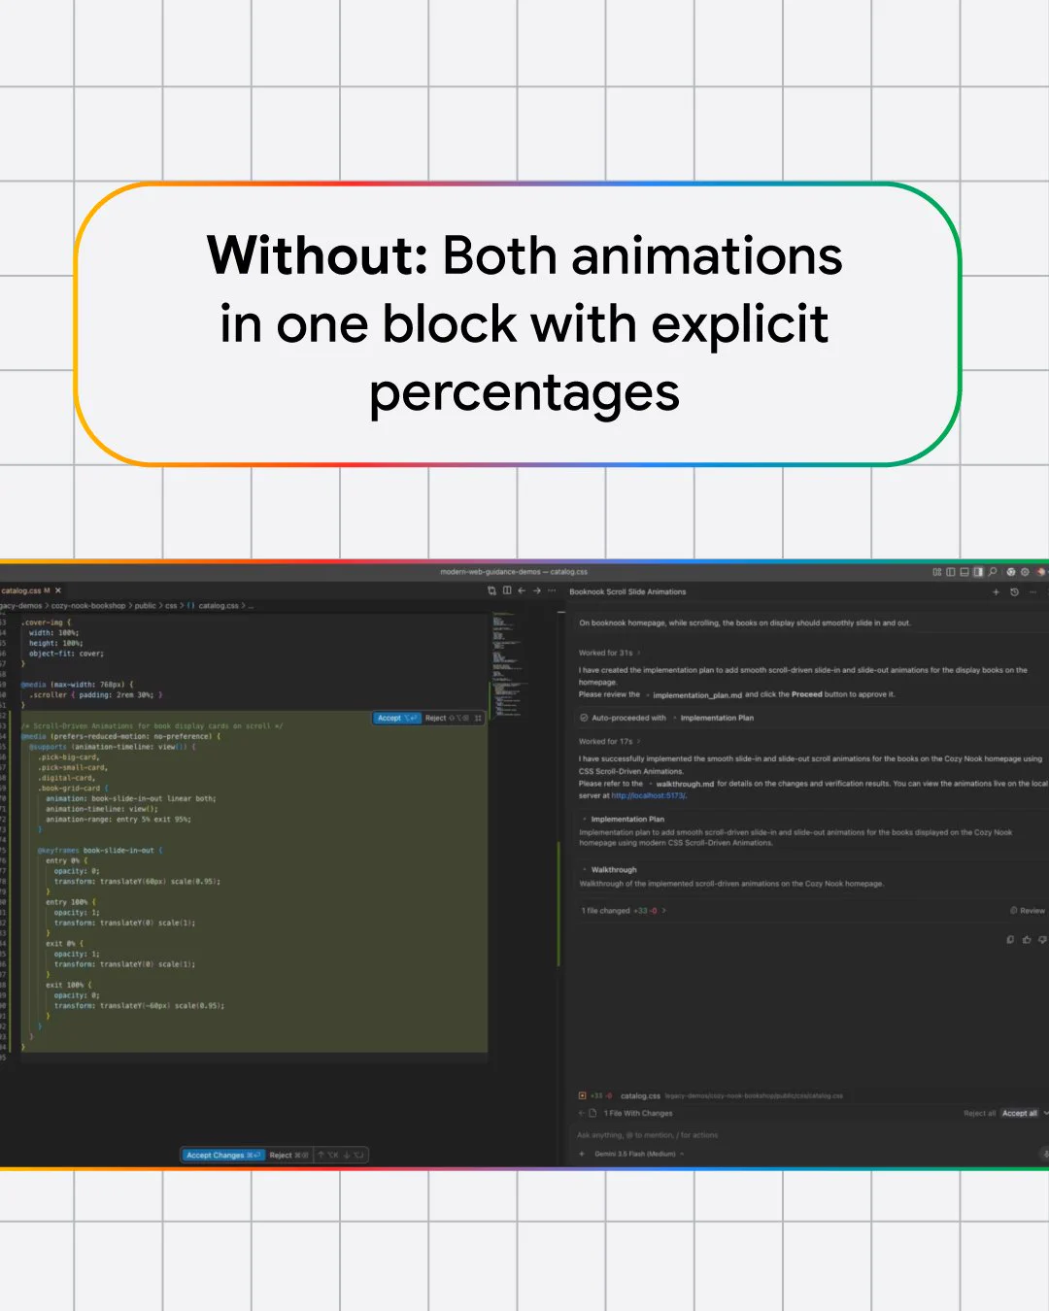
Task: Open editor more actions ellipsis
Action: pyautogui.click(x=552, y=590)
